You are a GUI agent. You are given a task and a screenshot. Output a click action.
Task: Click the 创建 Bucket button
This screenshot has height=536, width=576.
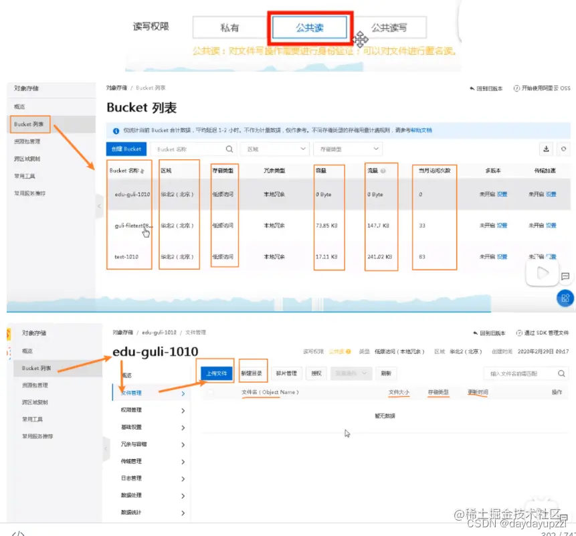126,149
